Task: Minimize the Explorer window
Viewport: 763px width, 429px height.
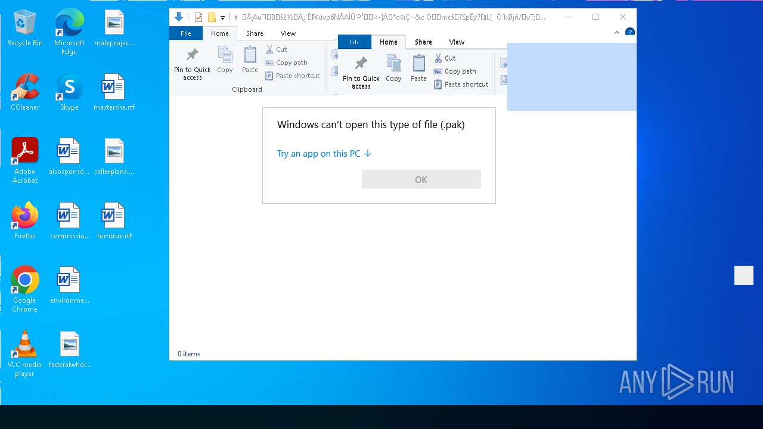Action: click(568, 17)
